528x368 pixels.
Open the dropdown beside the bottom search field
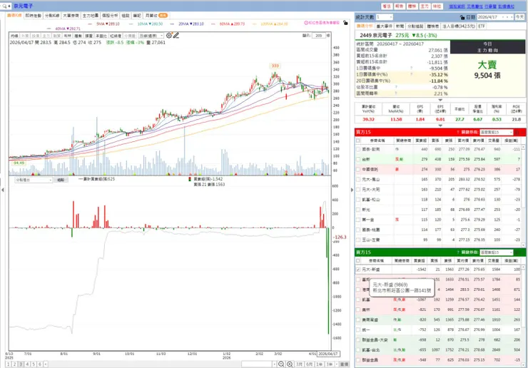pos(274,364)
